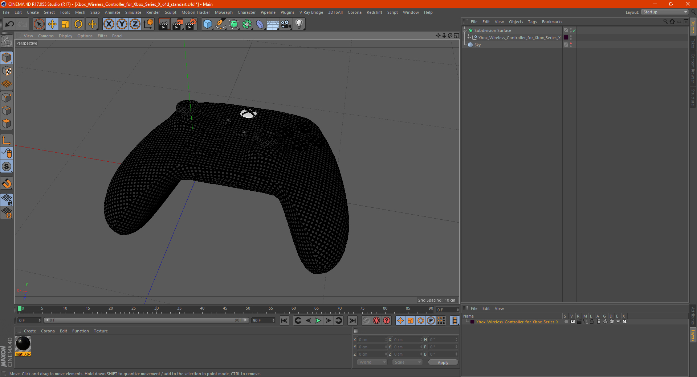697x377 pixels.
Task: Add a Camera object
Action: 286,24
